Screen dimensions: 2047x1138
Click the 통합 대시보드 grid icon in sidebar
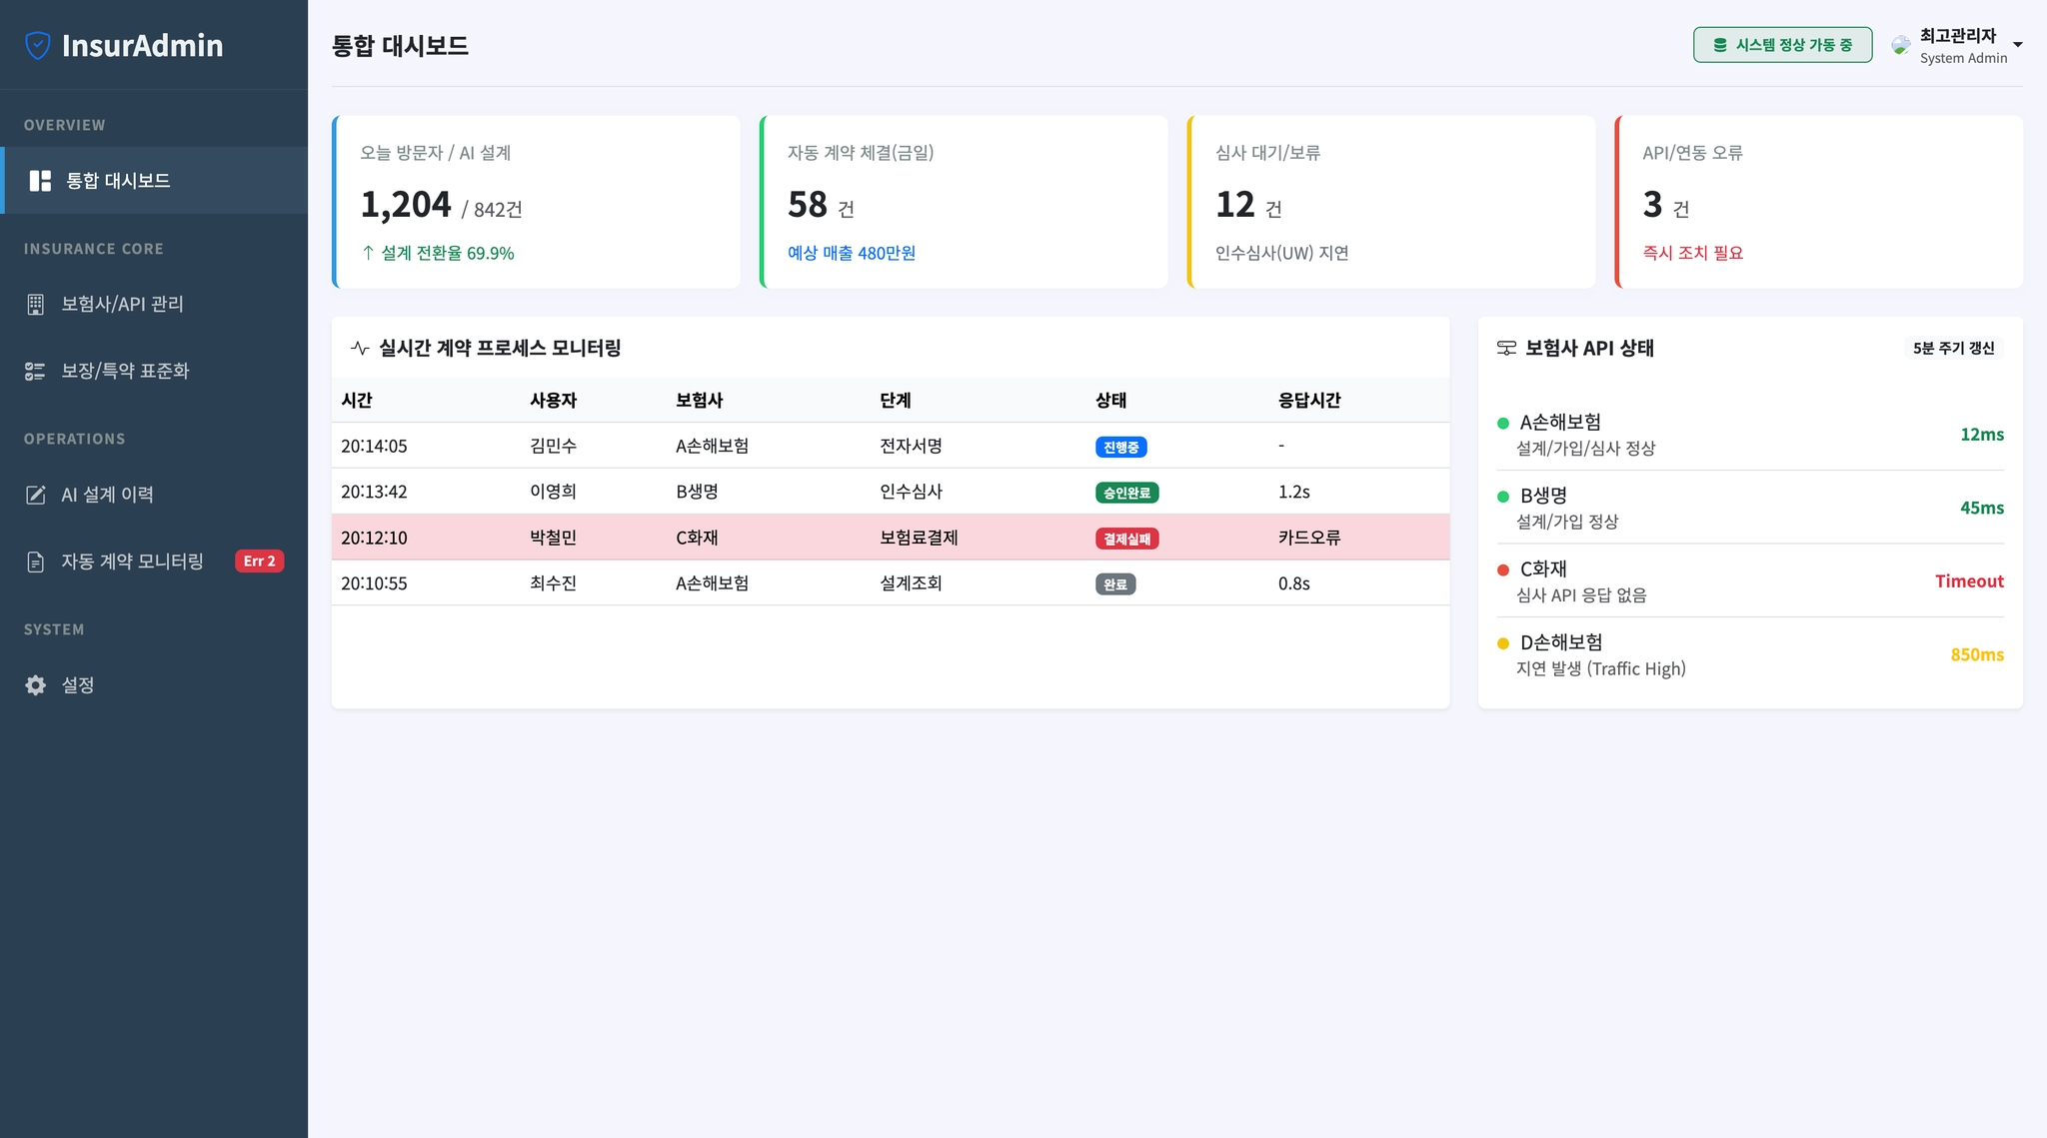40,181
